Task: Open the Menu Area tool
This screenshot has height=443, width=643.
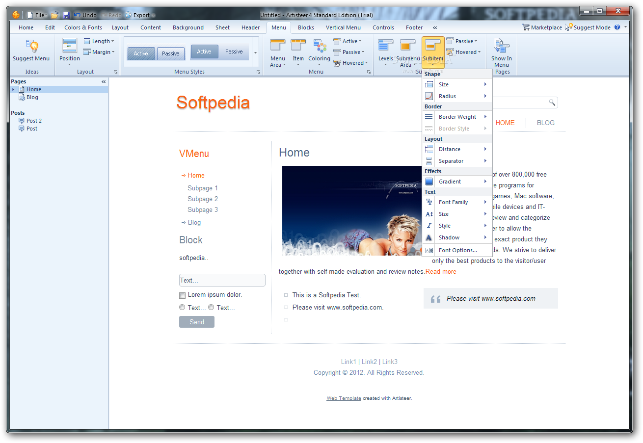Action: point(277,53)
